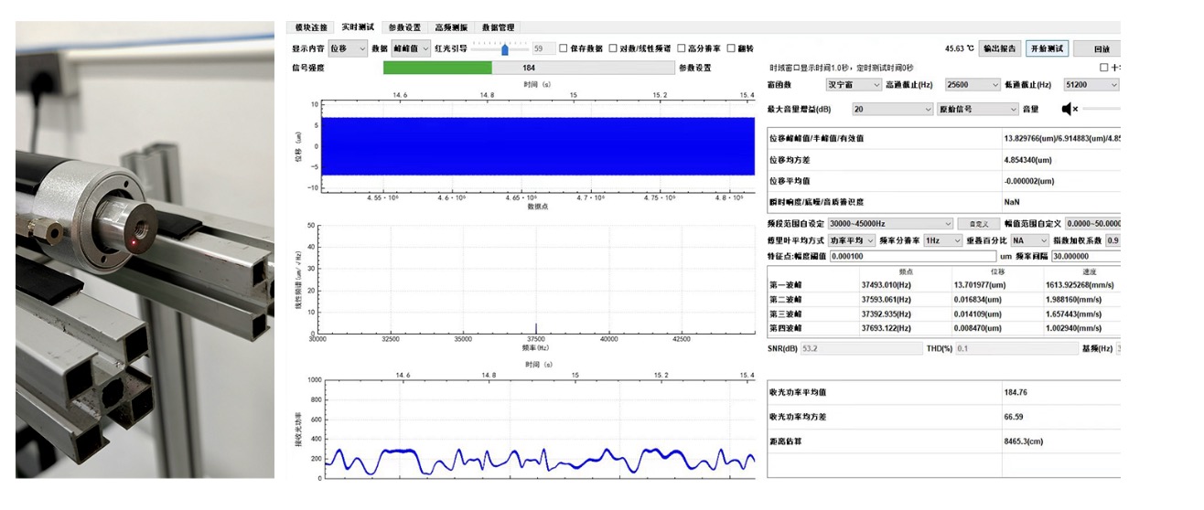
Task: Click the vibrometer photo on the left
Action: pos(145,250)
